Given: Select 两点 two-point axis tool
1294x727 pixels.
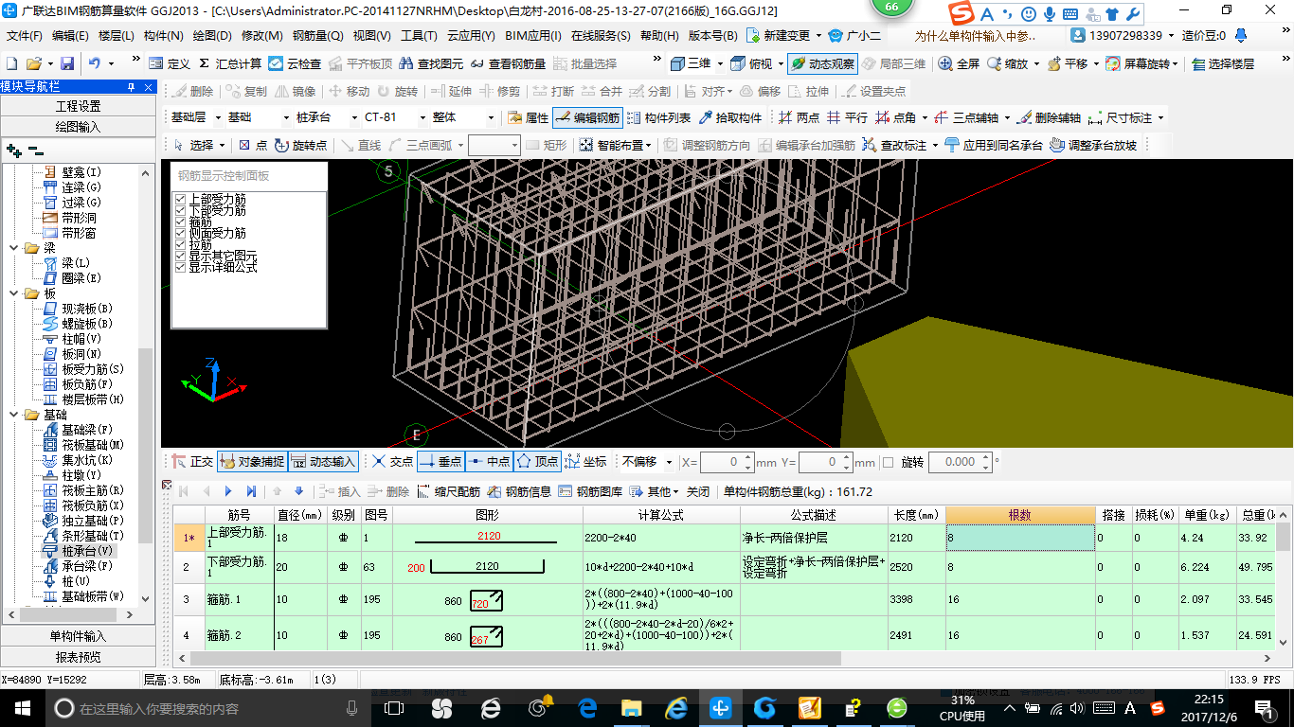Looking at the screenshot, I should tap(799, 117).
